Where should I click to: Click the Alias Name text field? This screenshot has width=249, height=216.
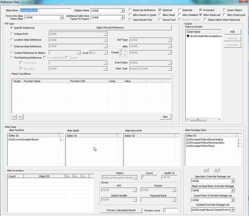point(46,10)
